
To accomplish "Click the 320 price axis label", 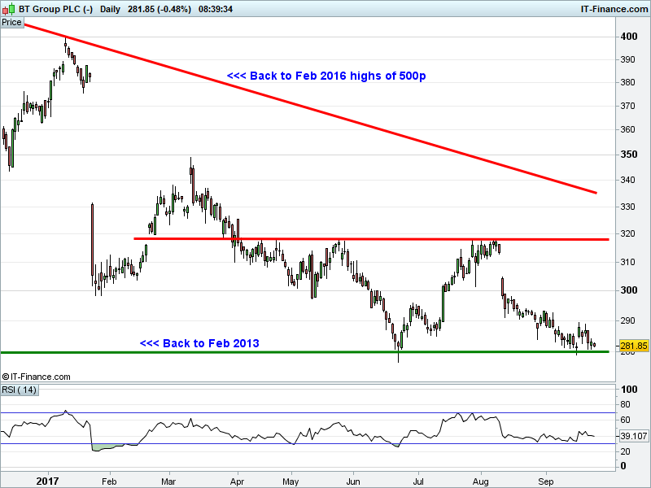I will [x=628, y=233].
